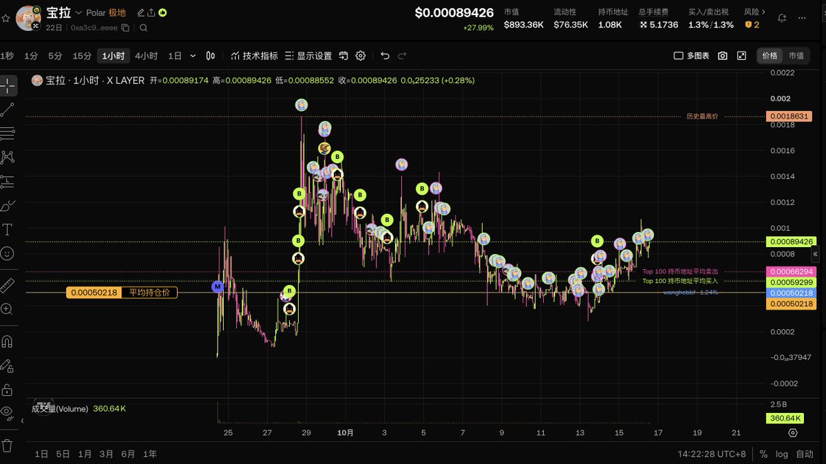Activate the zoom-in magnifier tool
This screenshot has height=464, width=826.
(8, 309)
